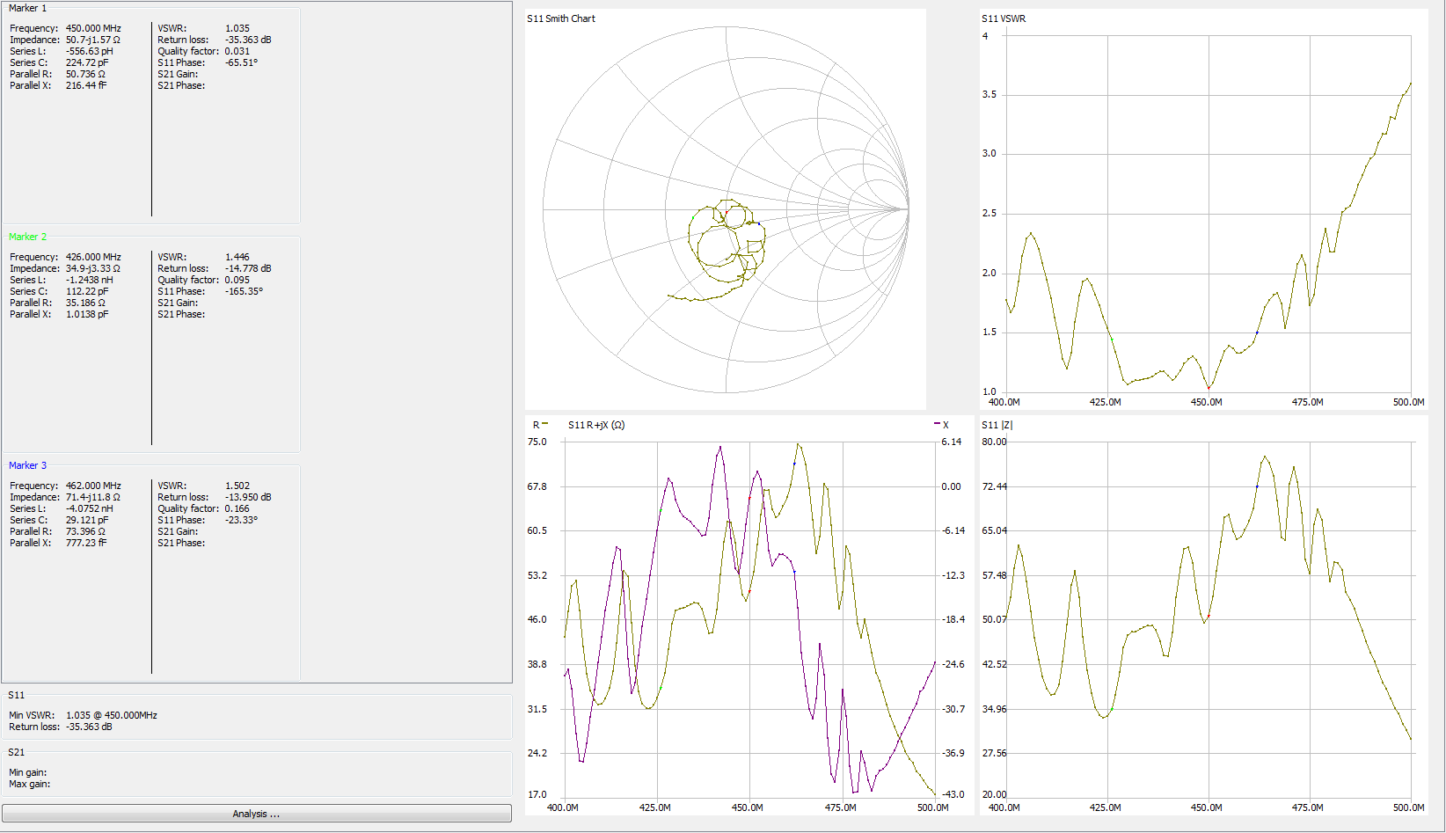Click Marker 2 frequency value 426.000 MHz
The width and height of the screenshot is (1446, 833).
coord(93,257)
